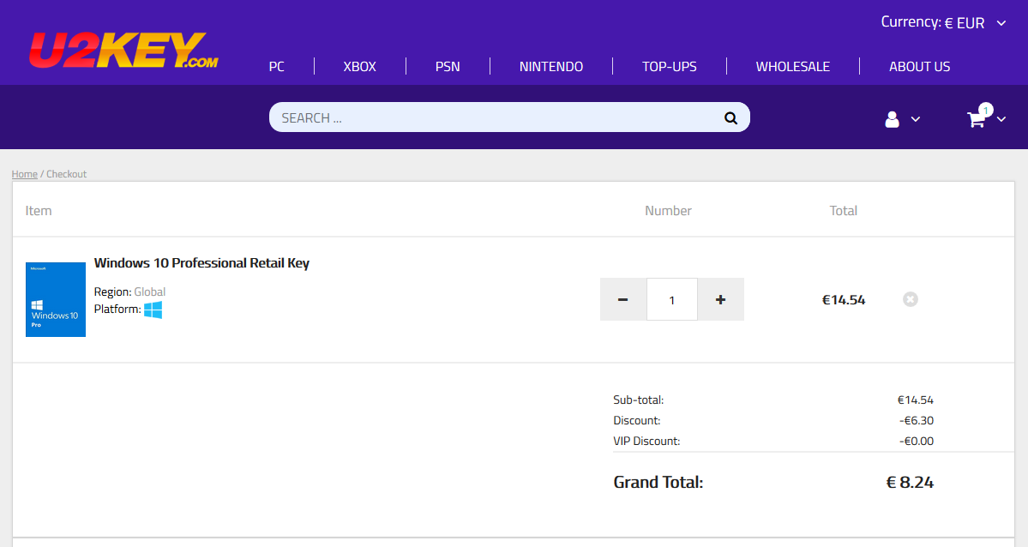Select the VIP Discount -€0.00 value
This screenshot has height=547, width=1028.
click(917, 441)
